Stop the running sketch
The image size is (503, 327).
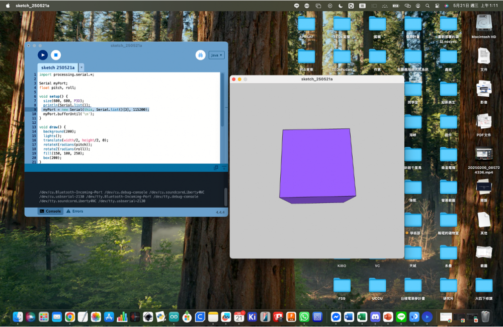[56, 55]
